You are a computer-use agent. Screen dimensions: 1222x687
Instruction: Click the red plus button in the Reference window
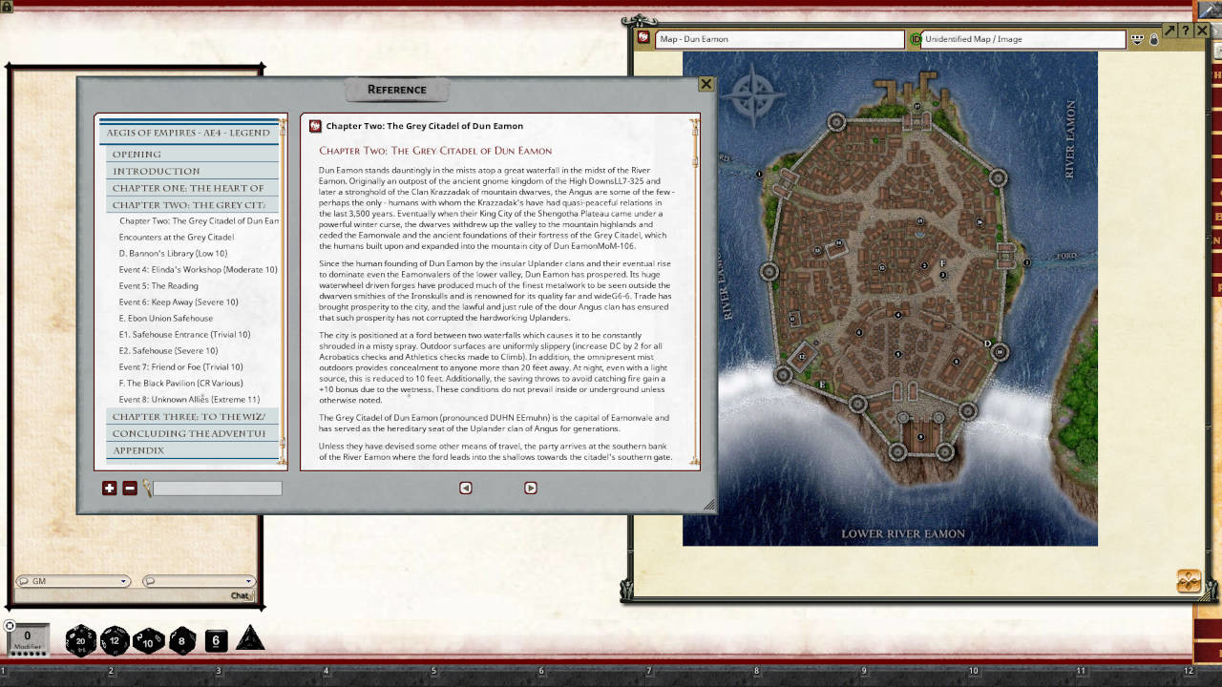[x=109, y=488]
